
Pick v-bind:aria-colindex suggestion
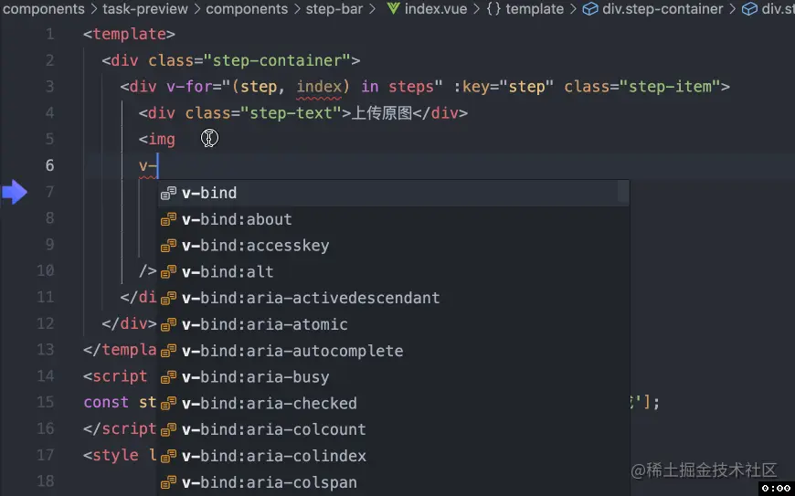(394, 456)
